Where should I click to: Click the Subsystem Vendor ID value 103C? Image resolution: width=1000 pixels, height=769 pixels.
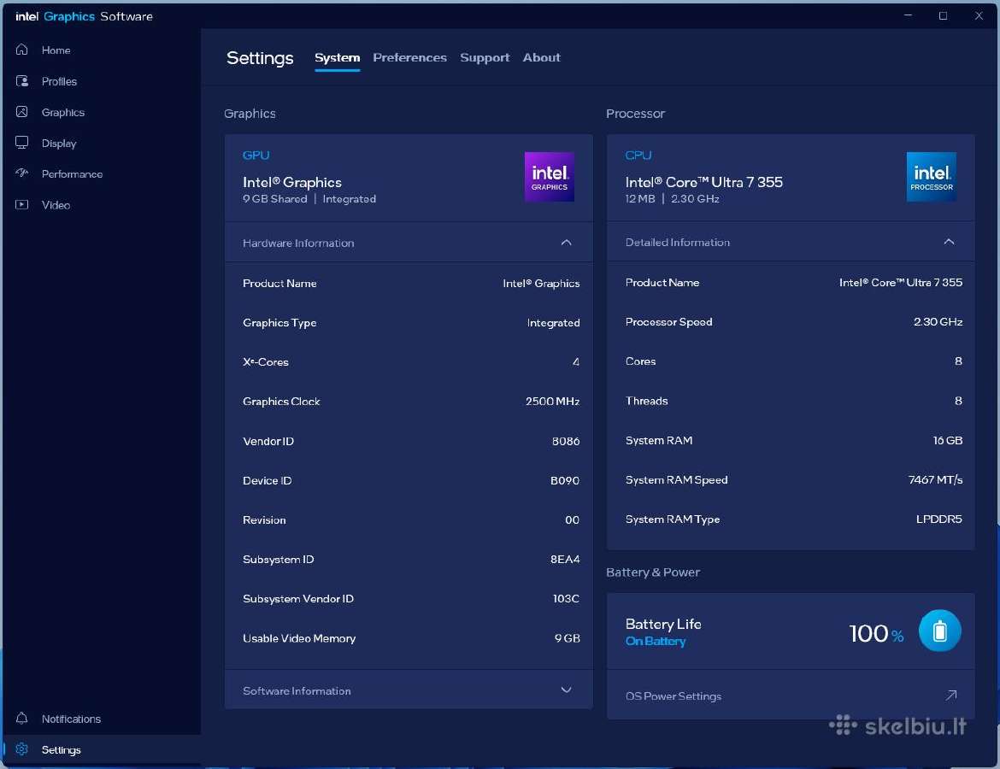tap(567, 598)
